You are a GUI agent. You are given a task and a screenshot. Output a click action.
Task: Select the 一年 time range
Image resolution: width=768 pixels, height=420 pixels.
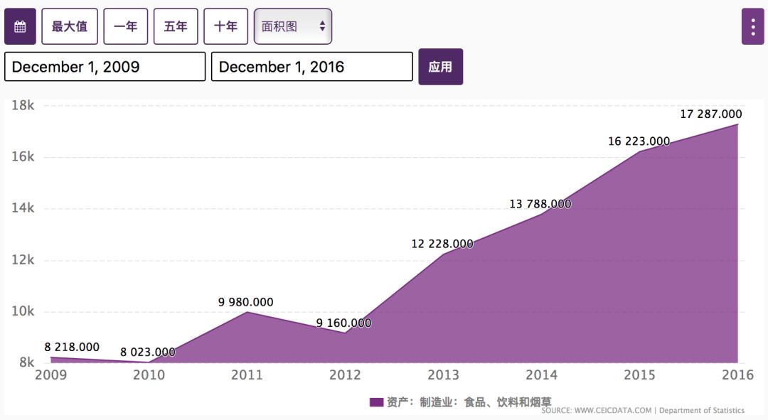point(126,27)
